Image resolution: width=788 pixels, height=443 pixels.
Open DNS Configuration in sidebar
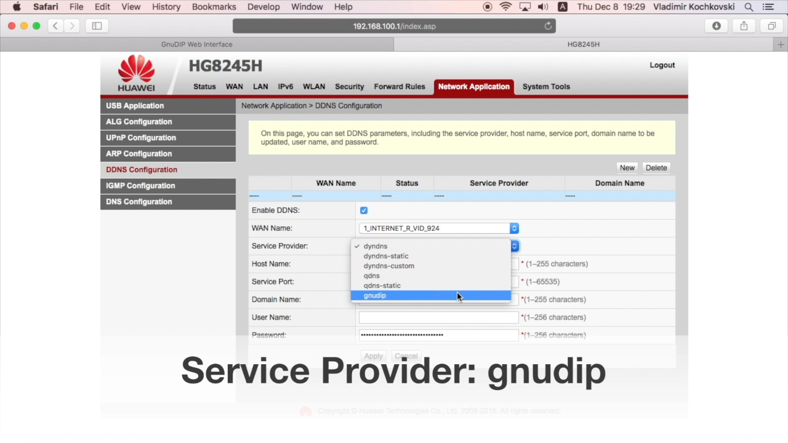click(x=168, y=202)
